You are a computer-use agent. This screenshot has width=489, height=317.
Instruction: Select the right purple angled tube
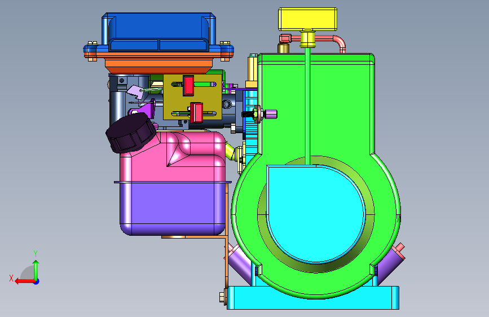coord(390,263)
